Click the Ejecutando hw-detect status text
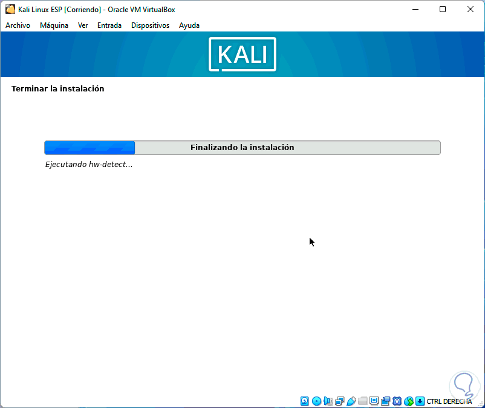The height and width of the screenshot is (408, 485). pyautogui.click(x=89, y=165)
